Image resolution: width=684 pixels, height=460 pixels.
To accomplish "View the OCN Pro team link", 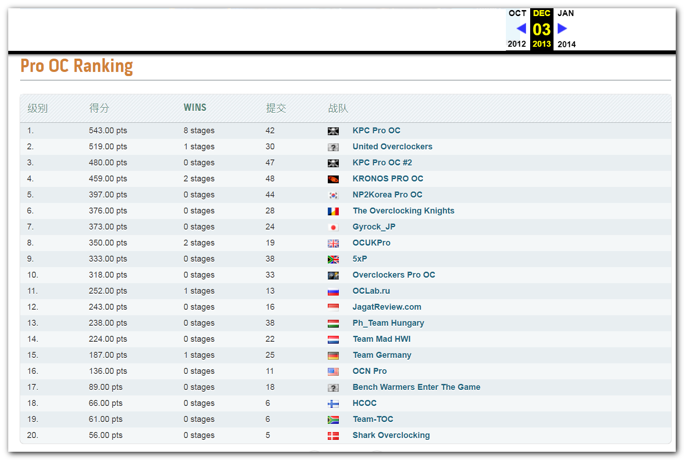I will point(369,371).
